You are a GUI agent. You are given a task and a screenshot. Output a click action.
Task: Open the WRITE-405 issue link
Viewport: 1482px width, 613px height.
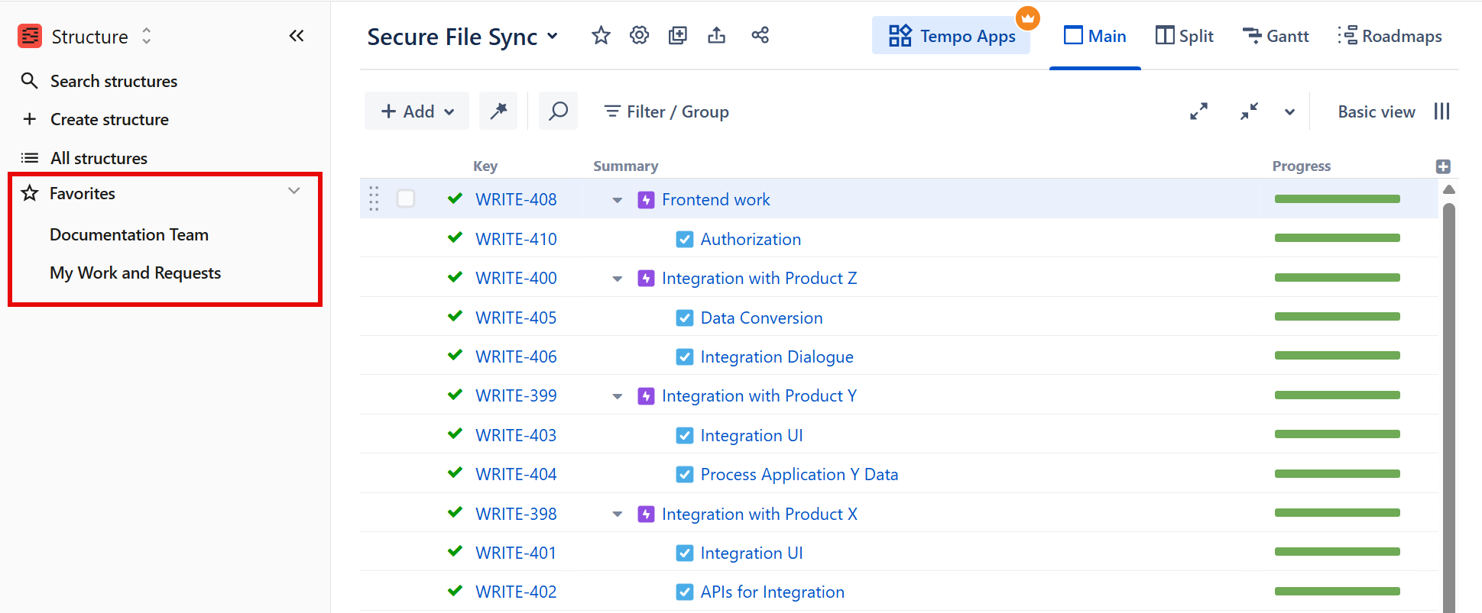tap(516, 318)
